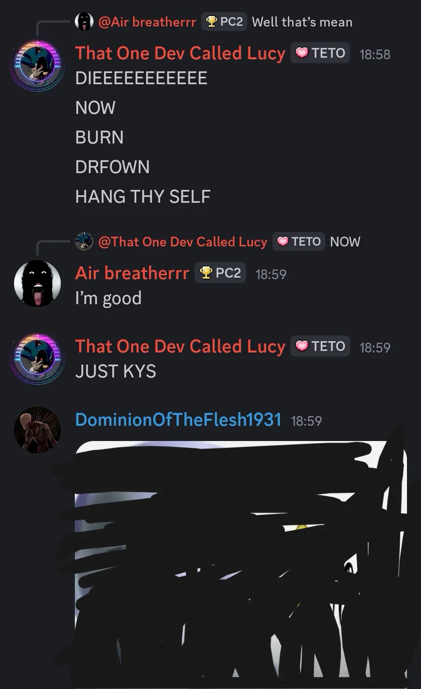Jump to replied message 'Well that's mean'

click(x=302, y=22)
